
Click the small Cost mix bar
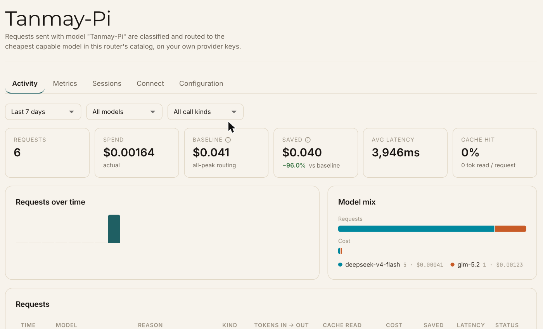tap(340, 251)
